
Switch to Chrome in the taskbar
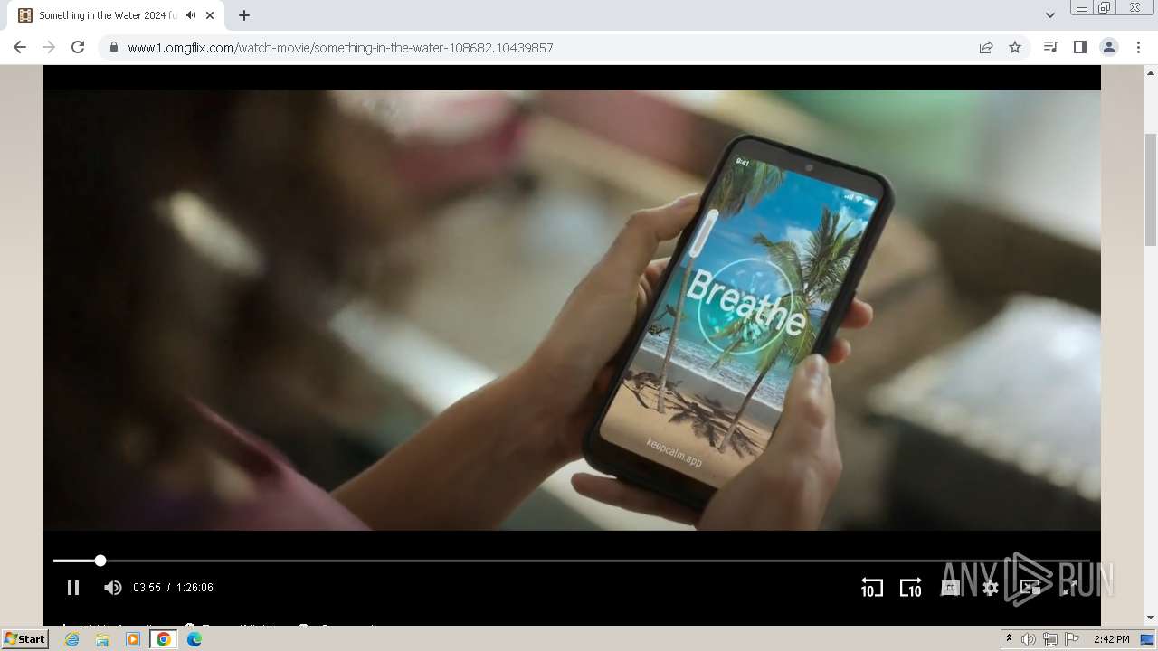coord(163,639)
